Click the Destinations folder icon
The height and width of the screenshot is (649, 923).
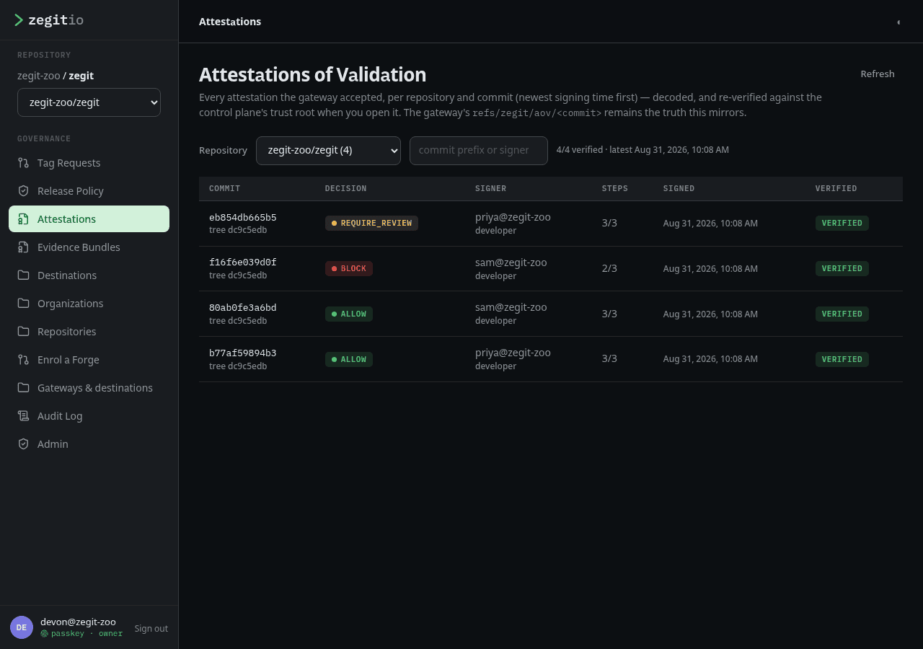pyautogui.click(x=24, y=275)
